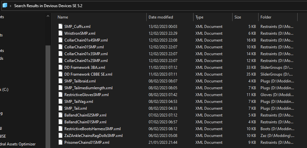Click the ZaZAnkleChainsRagDollsSMP.xml file icon
Image resolution: width=307 pixels, height=148 pixels.
pos(61,135)
